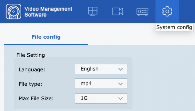Viewport: 195px width, 111px height.
Task: Click the mp4 value in File type box
Action: 86,84
